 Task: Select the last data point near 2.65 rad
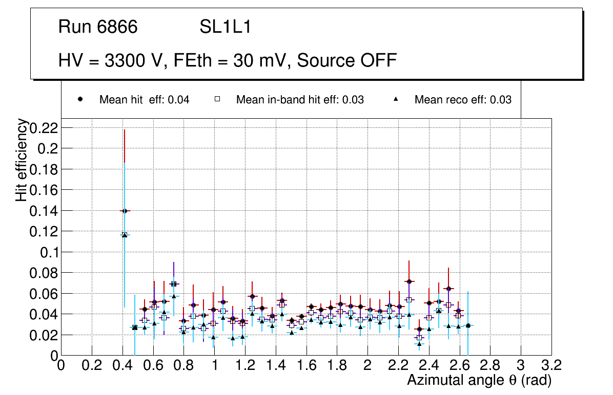coord(467,325)
